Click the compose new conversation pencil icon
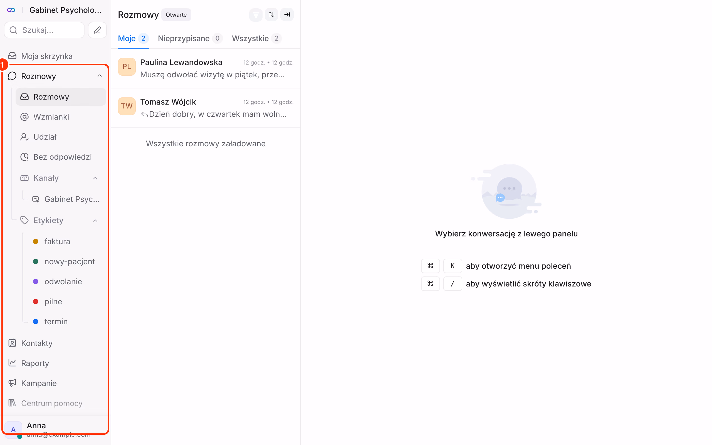The height and width of the screenshot is (445, 712). coord(97,30)
